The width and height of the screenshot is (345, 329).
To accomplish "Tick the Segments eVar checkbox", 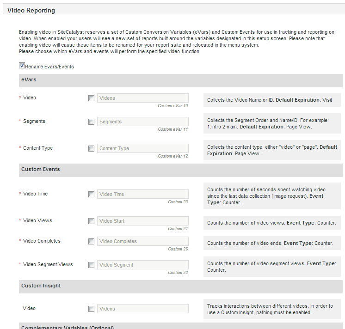I will [x=91, y=122].
